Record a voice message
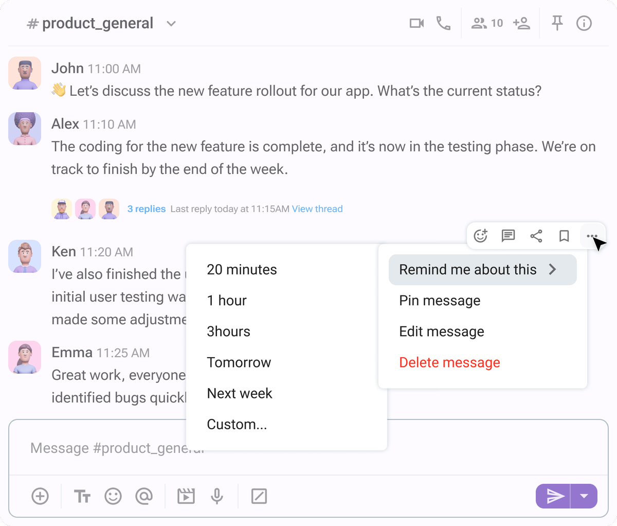This screenshot has width=617, height=526. (x=216, y=496)
